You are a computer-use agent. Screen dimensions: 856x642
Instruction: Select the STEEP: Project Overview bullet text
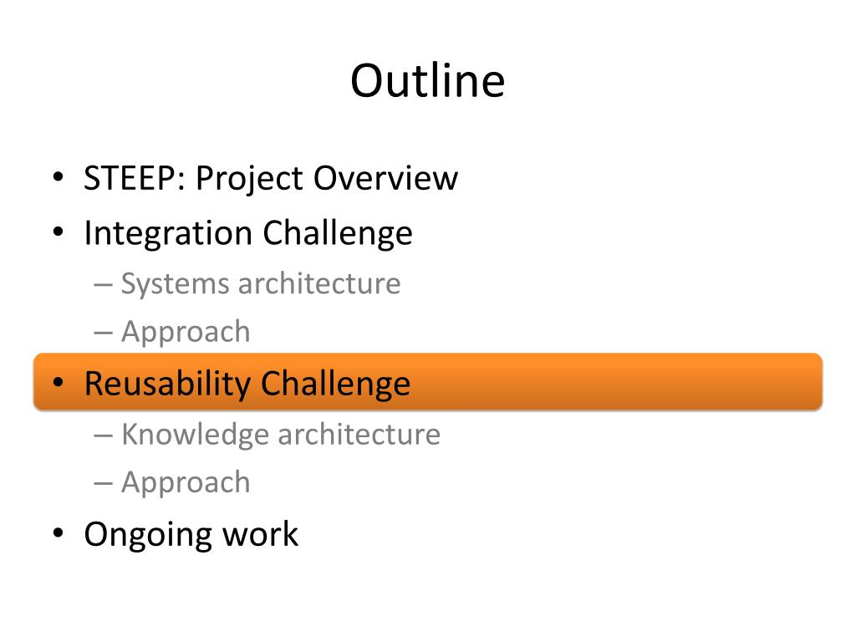pyautogui.click(x=271, y=179)
